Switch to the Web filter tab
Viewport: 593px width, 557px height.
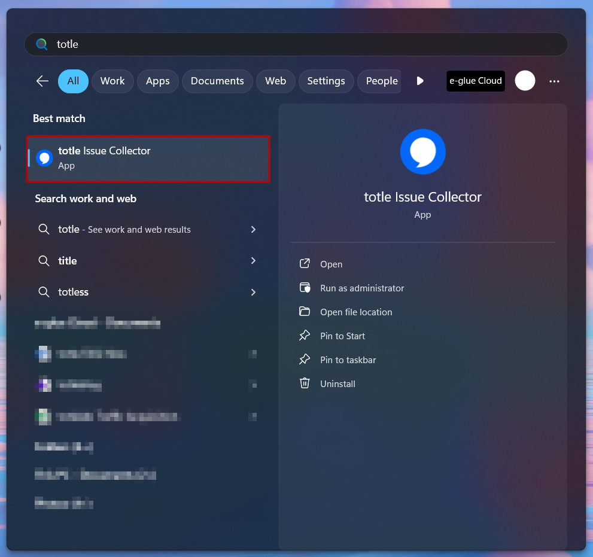[275, 81]
